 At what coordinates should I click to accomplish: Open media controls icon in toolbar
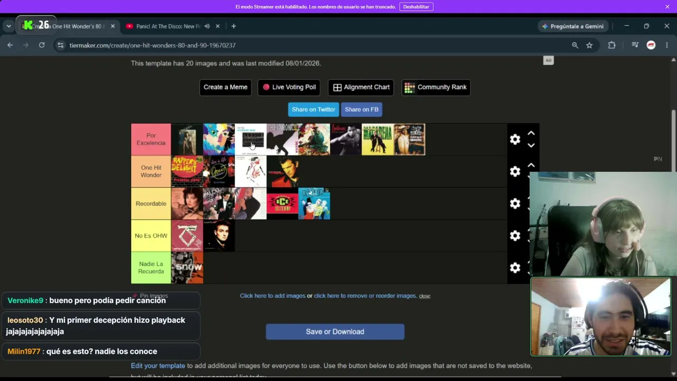tap(635, 45)
